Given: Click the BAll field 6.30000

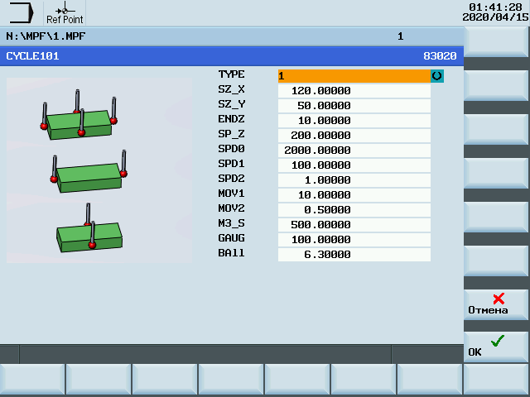Looking at the screenshot, I should tap(354, 254).
